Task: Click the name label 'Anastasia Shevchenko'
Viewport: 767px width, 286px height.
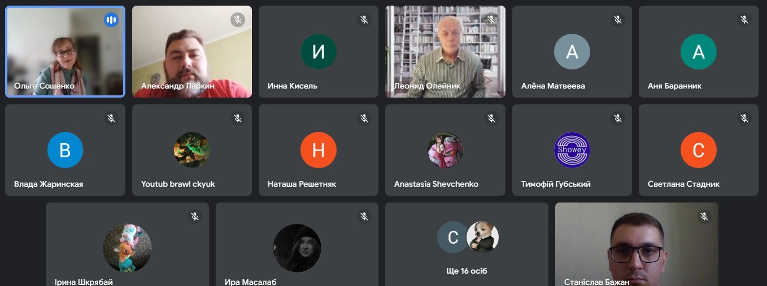Action: (436, 184)
